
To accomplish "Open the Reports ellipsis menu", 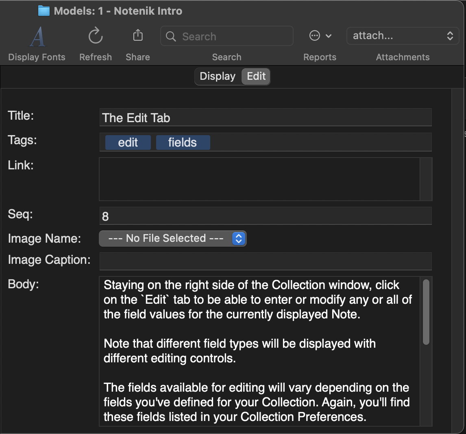I will [x=315, y=36].
